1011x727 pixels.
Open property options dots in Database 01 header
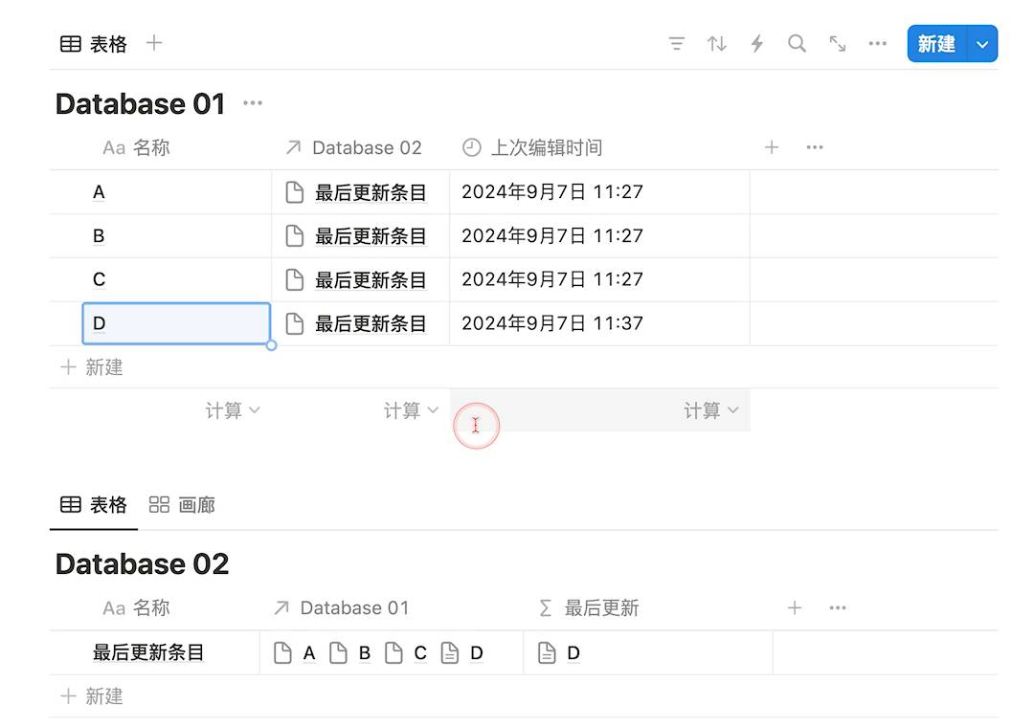pyautogui.click(x=815, y=147)
